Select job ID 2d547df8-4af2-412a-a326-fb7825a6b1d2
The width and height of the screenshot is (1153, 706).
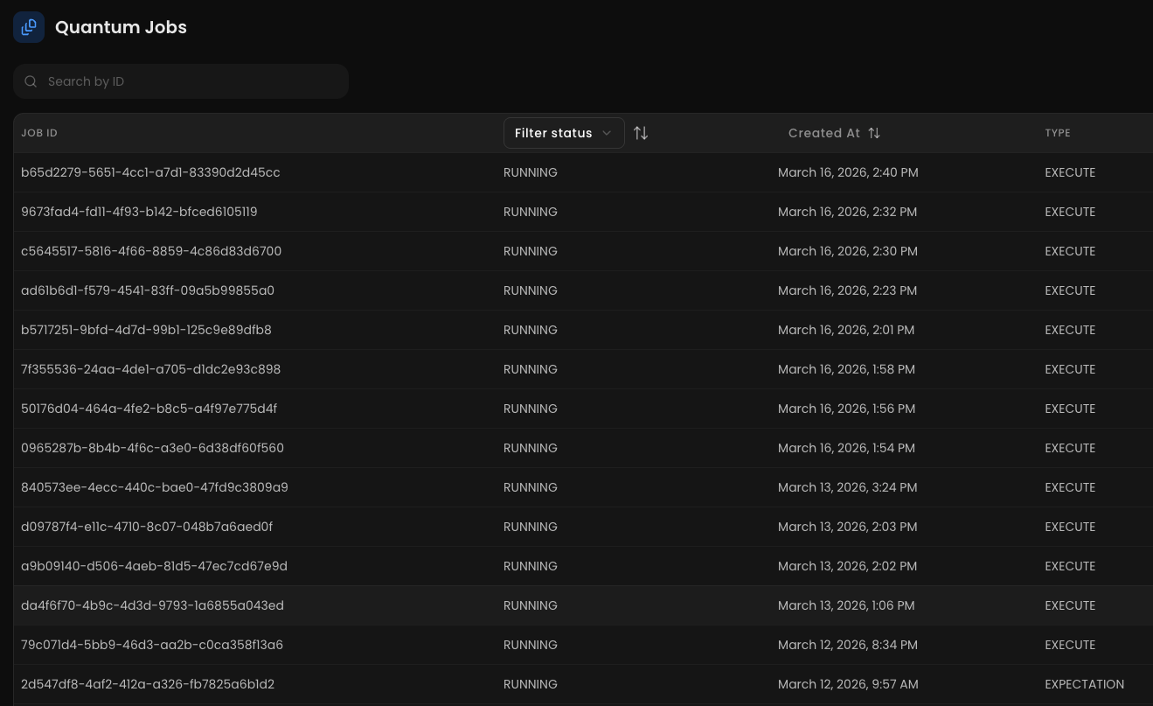click(148, 684)
